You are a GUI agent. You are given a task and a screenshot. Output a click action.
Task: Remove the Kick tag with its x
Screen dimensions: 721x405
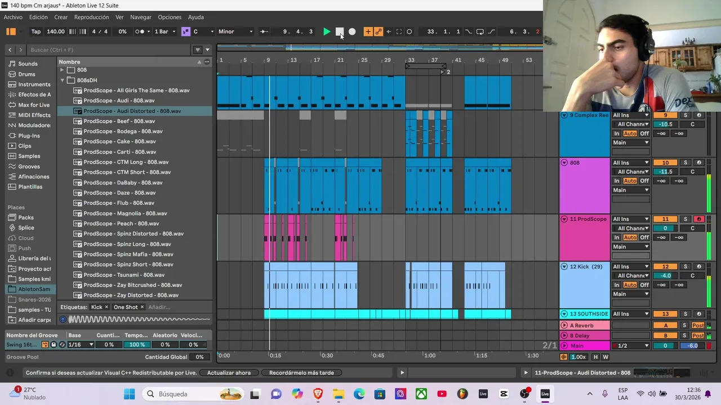click(x=107, y=307)
